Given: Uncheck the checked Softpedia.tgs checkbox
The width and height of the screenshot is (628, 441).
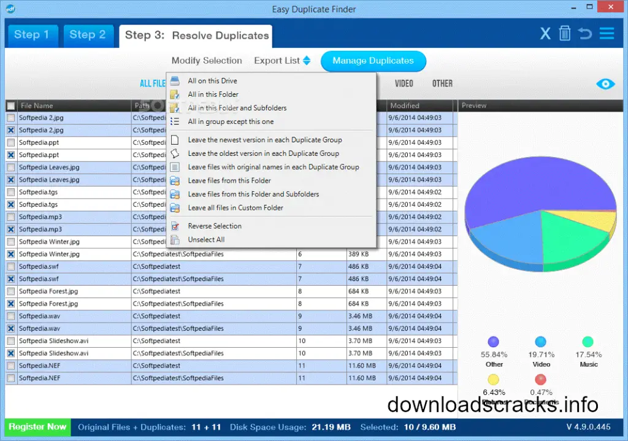Looking at the screenshot, I should coord(11,205).
